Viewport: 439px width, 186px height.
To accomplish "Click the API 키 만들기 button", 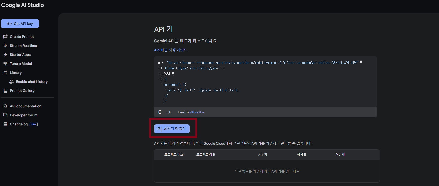I will [x=172, y=129].
